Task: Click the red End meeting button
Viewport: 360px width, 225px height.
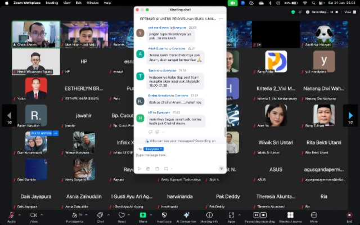Action: pos(349,215)
